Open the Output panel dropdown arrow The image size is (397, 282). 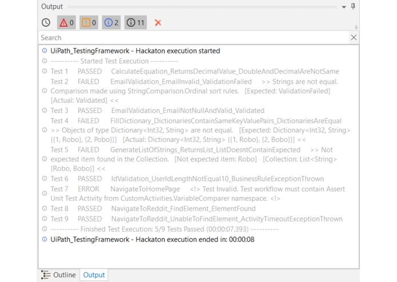pos(344,7)
